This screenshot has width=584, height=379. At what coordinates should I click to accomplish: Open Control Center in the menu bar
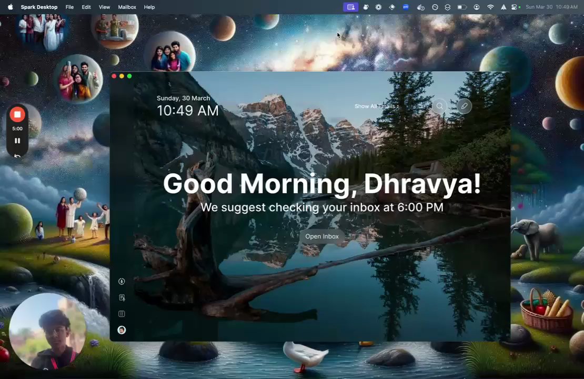(515, 7)
